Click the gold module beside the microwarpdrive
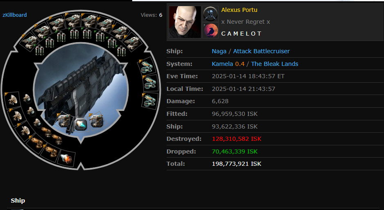The height and width of the screenshot is (210, 384). [51, 151]
